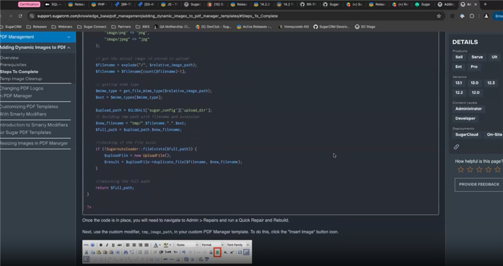Screen dimensions: 503x266
Task: Click the copy link icon in Details panel
Action: coord(456,147)
